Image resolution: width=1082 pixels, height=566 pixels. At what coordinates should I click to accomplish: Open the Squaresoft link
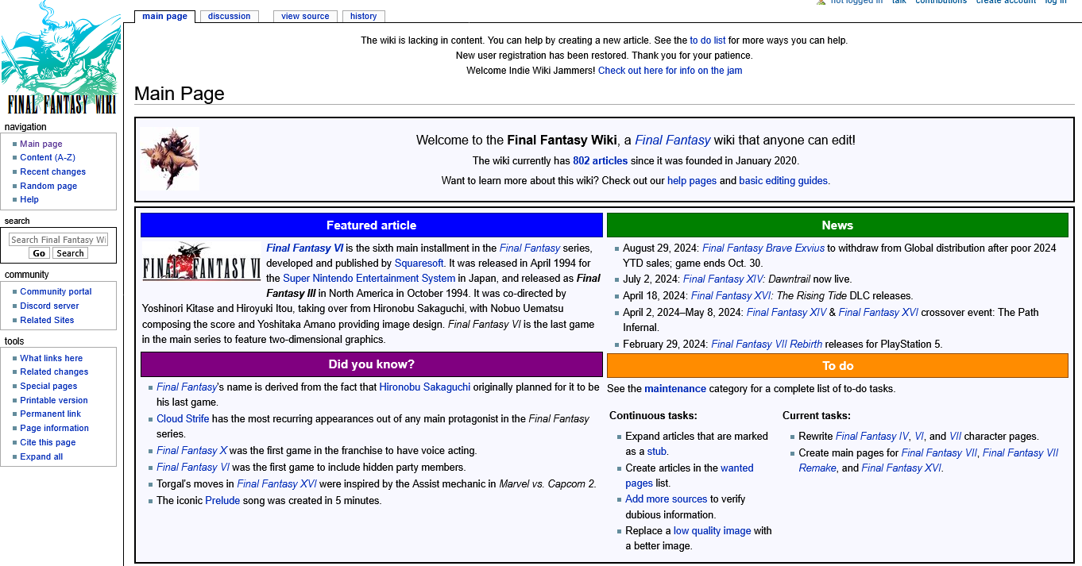(419, 264)
